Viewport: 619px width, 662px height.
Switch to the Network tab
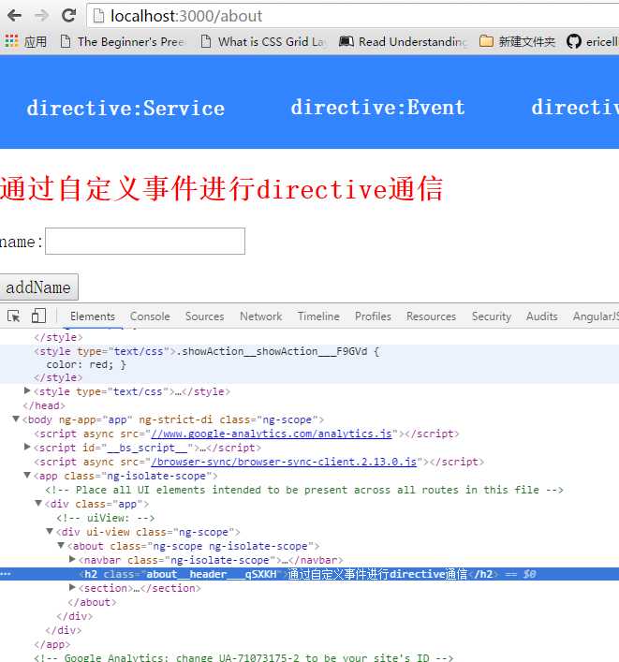tap(261, 316)
